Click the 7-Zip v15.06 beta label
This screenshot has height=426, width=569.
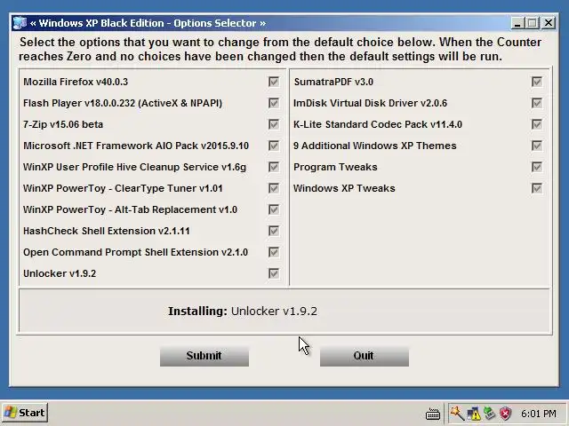point(63,124)
